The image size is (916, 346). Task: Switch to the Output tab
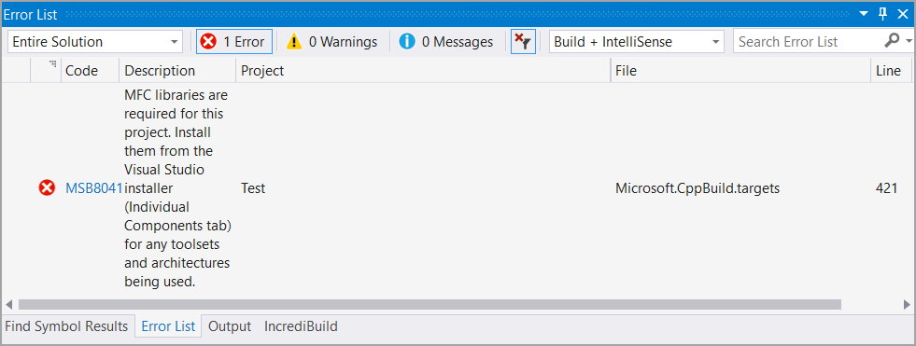click(x=230, y=326)
